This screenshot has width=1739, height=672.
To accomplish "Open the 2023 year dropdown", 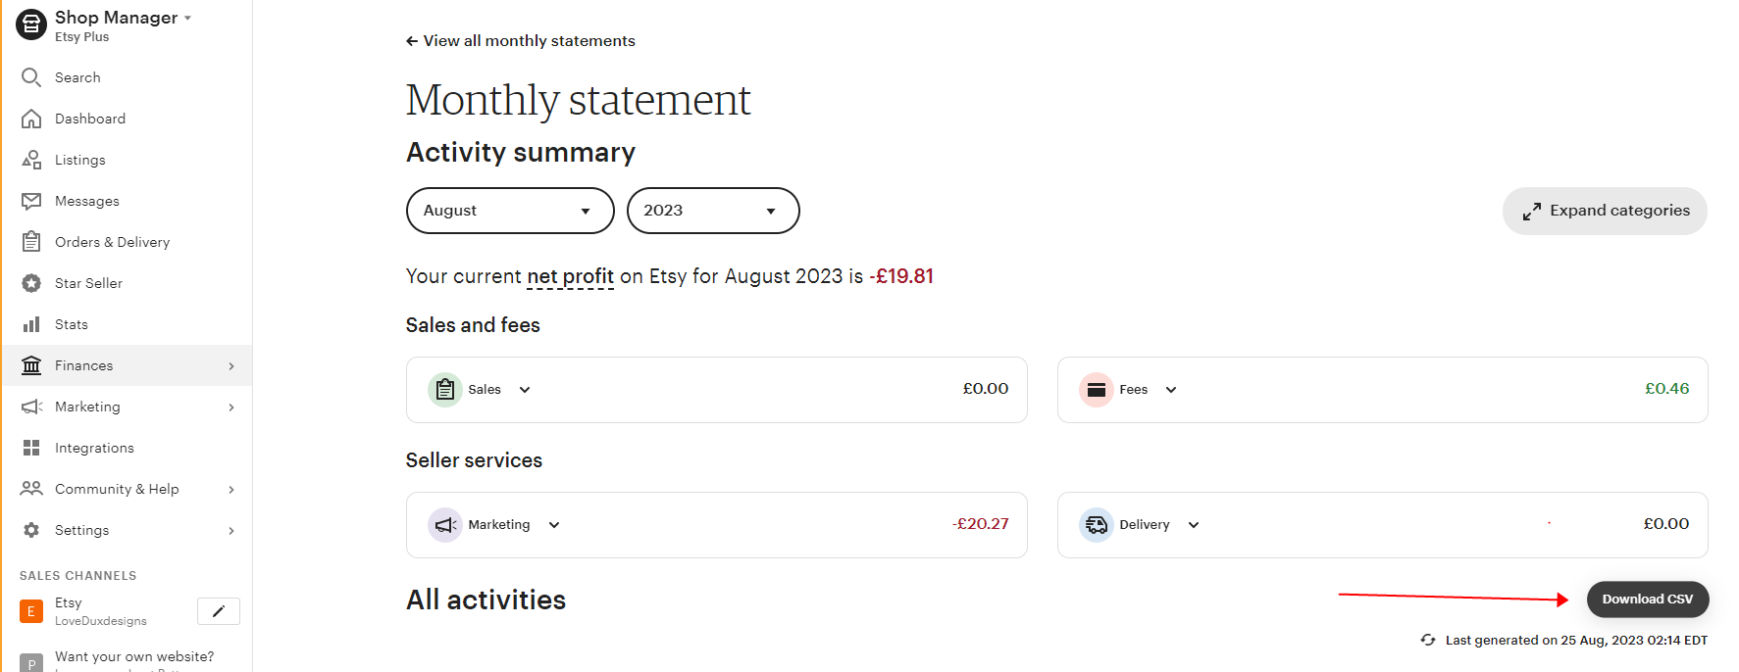I will pos(713,211).
